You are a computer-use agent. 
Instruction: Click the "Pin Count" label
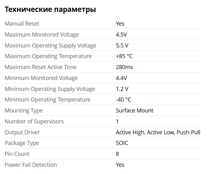click(x=17, y=154)
